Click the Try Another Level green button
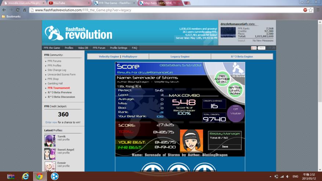322x181 pixels. tap(222, 79)
